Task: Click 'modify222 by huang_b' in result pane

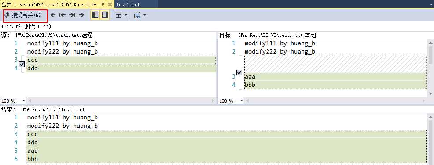Action: pos(62,126)
